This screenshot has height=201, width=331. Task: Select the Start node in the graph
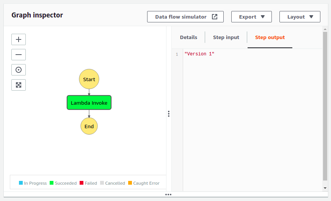point(89,79)
